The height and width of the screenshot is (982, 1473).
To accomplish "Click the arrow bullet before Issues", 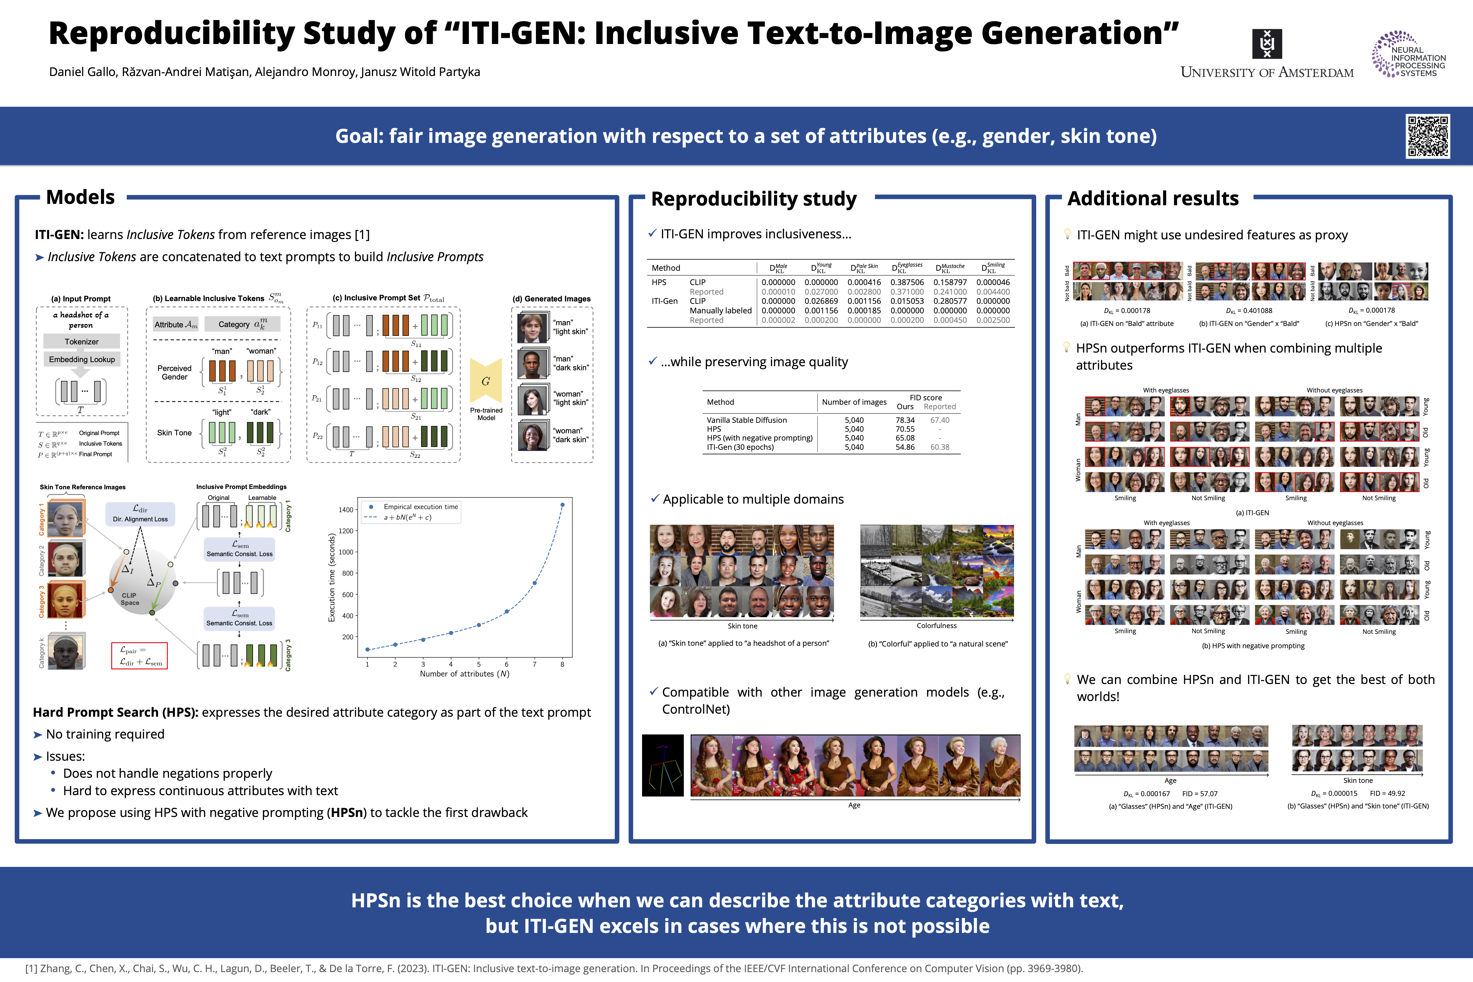I will pyautogui.click(x=38, y=757).
